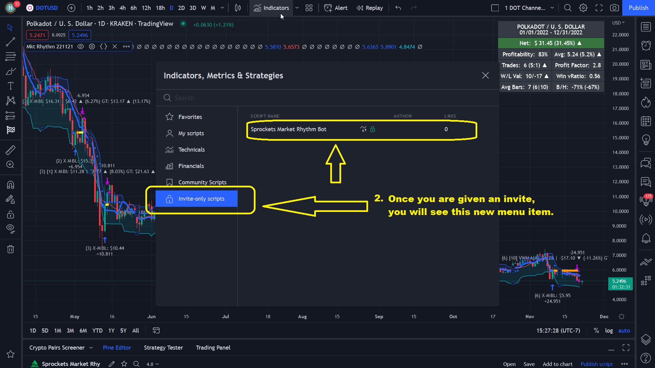This screenshot has width=655, height=368.
Task: Remove drawings using the trash icon
Action: point(11,249)
